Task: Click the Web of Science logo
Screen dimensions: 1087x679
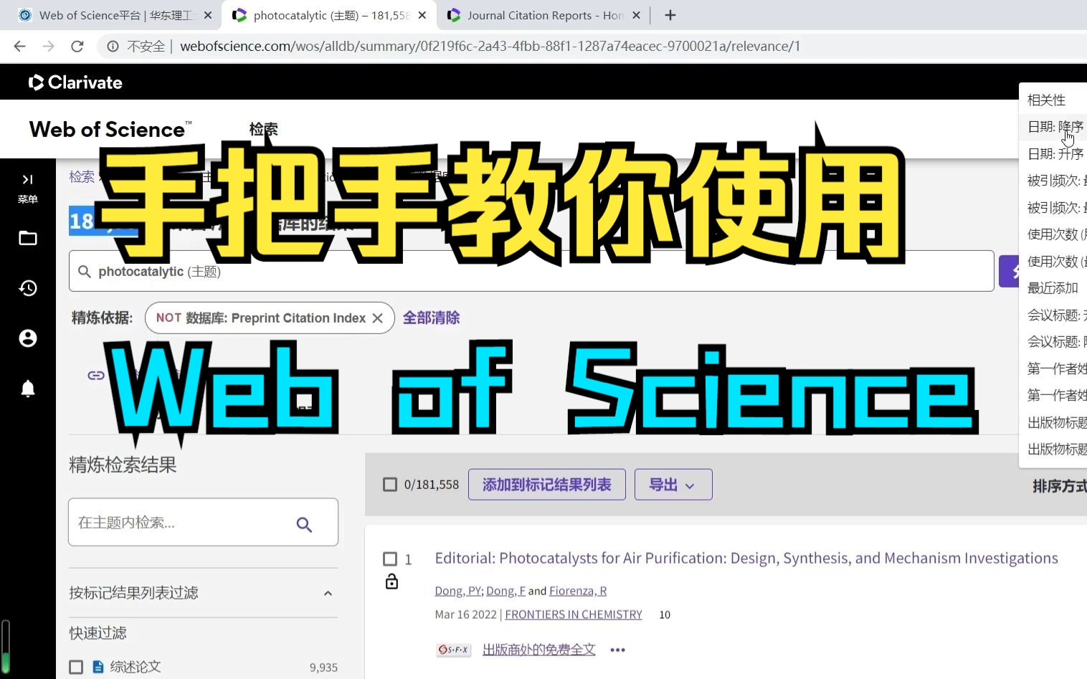Action: pos(110,129)
